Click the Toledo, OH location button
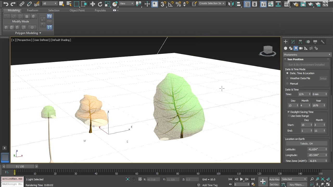The image size is (333, 187). [x=306, y=144]
